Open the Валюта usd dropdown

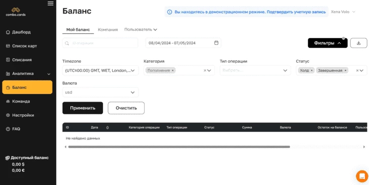click(101, 92)
